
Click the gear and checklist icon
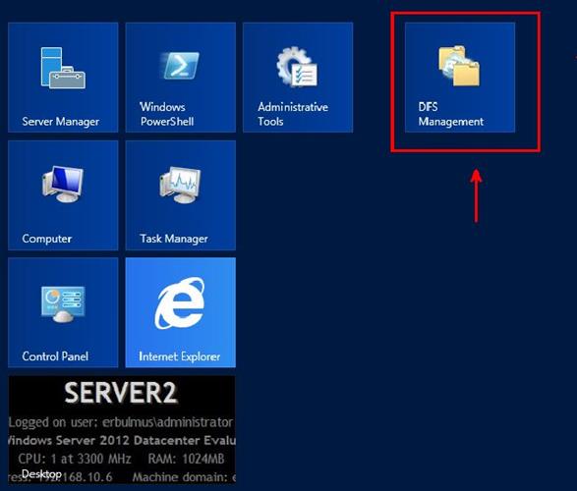pos(297,67)
